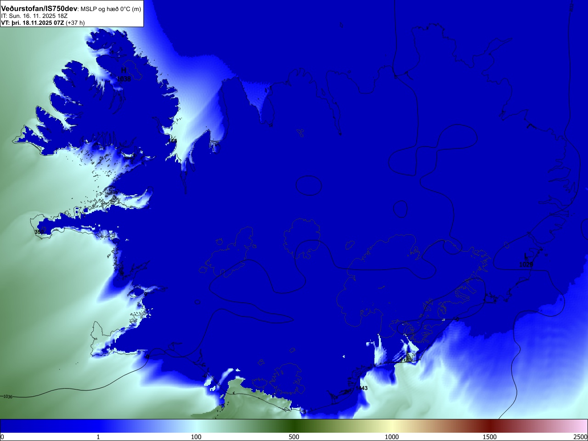
Task: Click the '0' tick on the color scale
Action: point(2,437)
